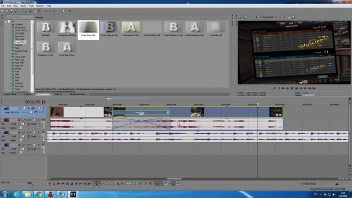Minimize the video track header
352x198 pixels.
[x=2, y=108]
